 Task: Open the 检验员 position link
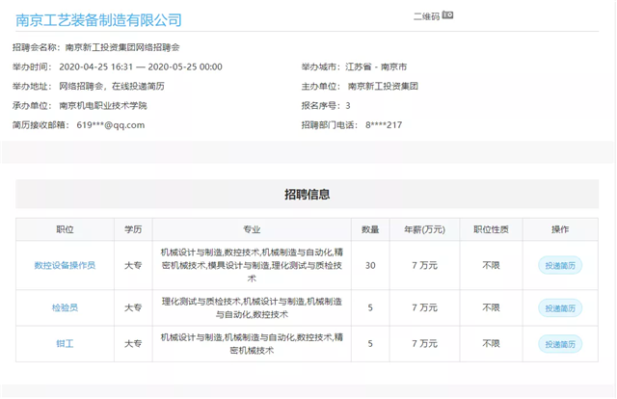[65, 307]
